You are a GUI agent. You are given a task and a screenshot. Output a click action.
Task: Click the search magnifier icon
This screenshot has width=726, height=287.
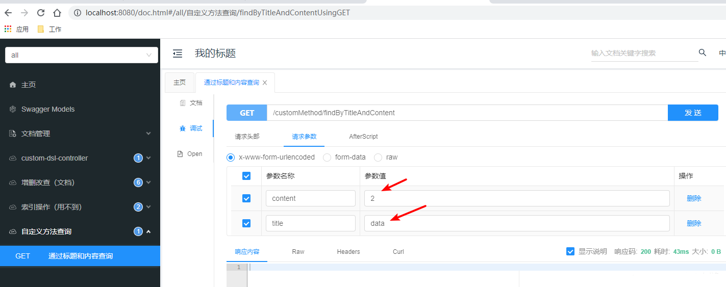click(703, 53)
